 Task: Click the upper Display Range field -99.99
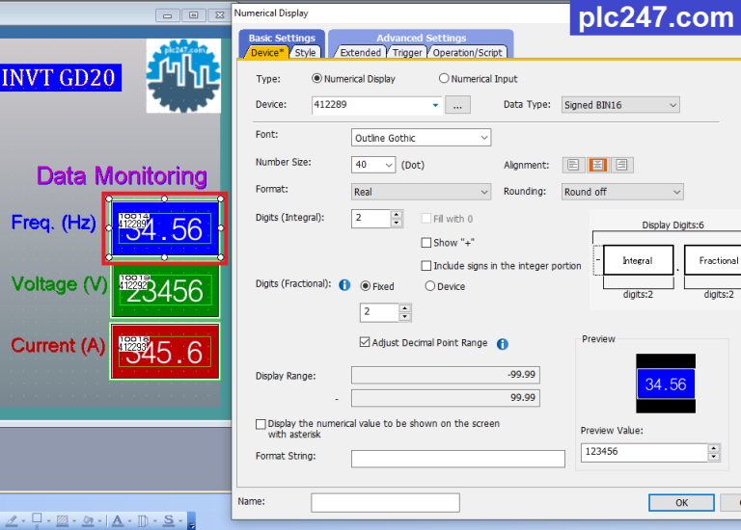(x=445, y=375)
